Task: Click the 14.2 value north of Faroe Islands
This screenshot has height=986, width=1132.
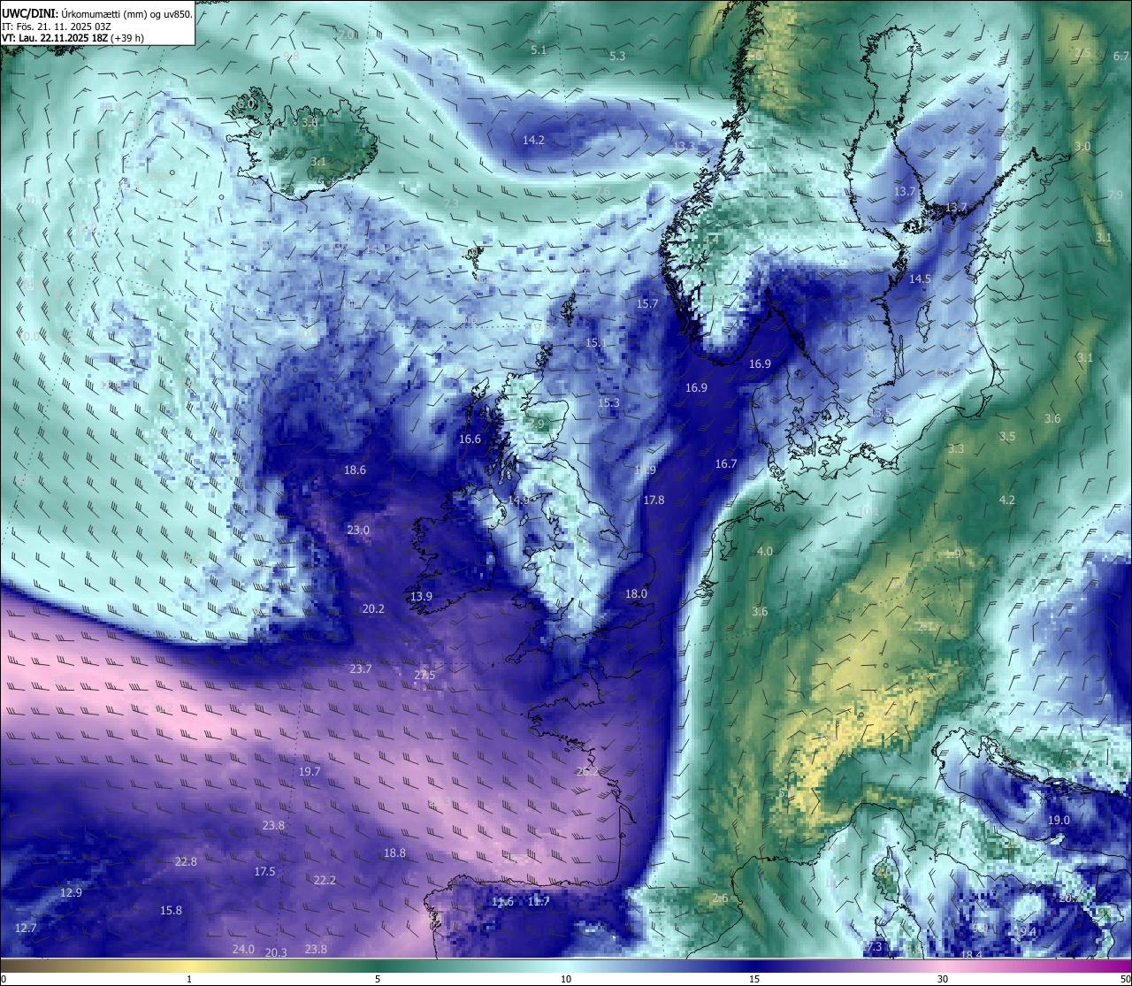Action: pos(533,140)
